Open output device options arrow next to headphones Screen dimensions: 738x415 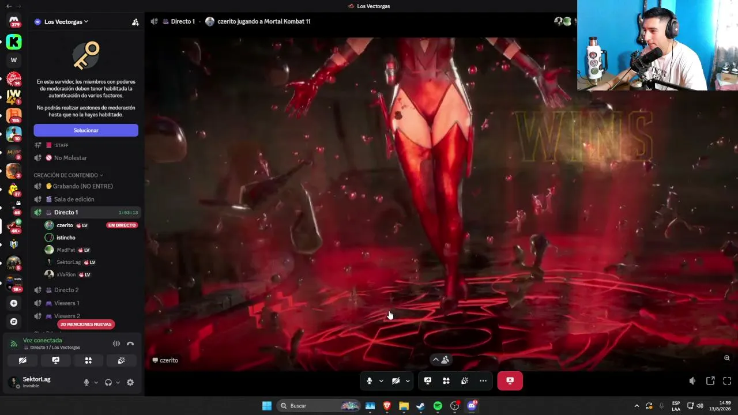pyautogui.click(x=118, y=382)
